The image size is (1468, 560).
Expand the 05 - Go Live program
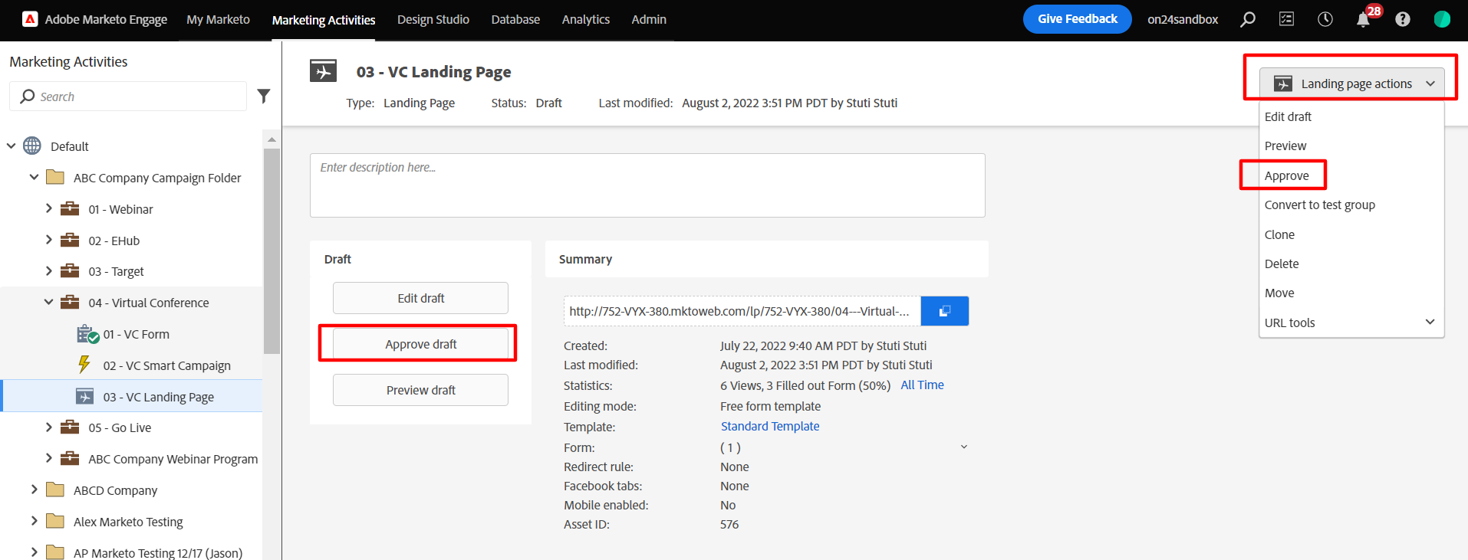coord(48,427)
